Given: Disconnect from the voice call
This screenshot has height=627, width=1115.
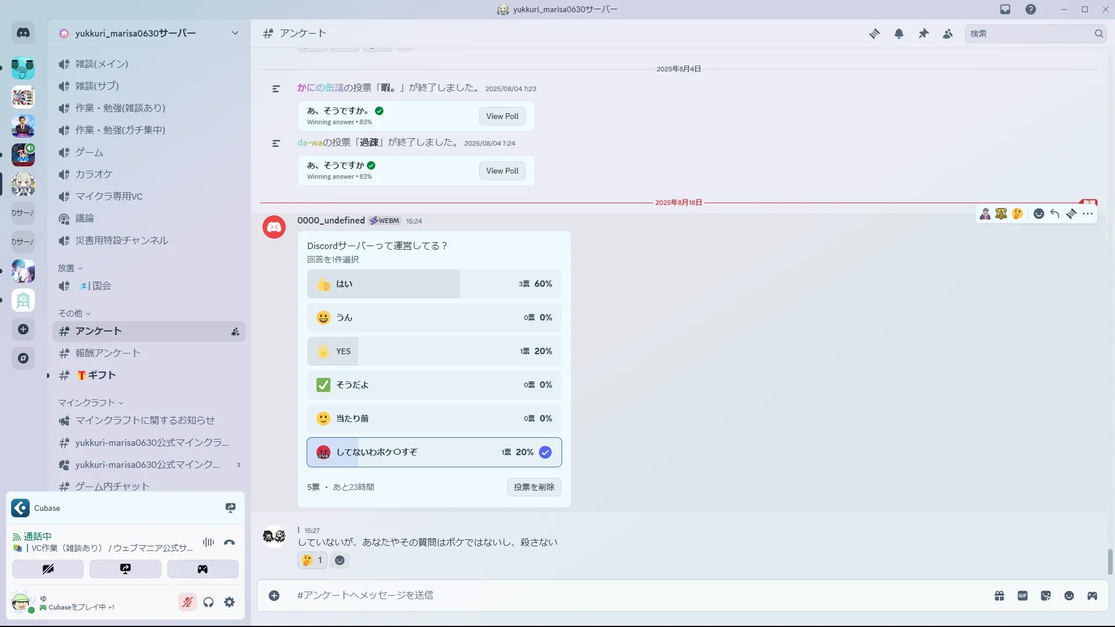Looking at the screenshot, I should [x=229, y=542].
